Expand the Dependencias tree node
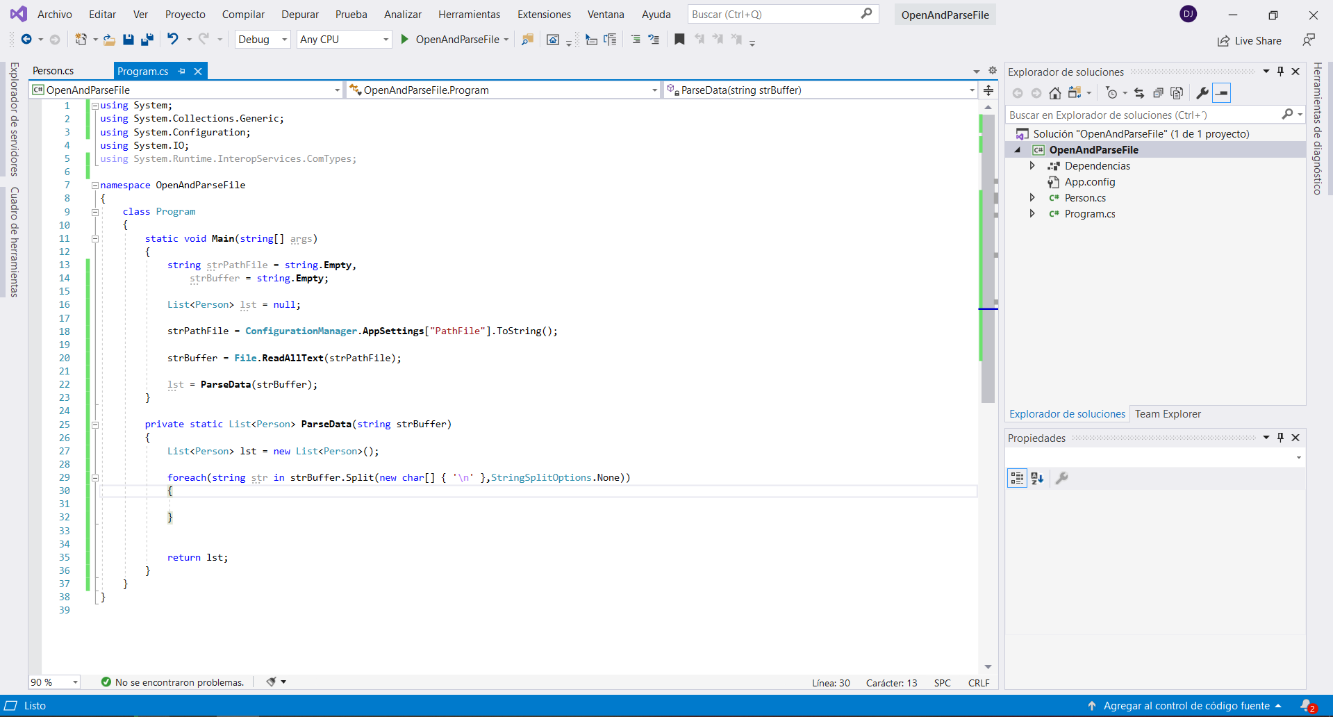Screen dimensions: 1333x717 tap(1032, 166)
